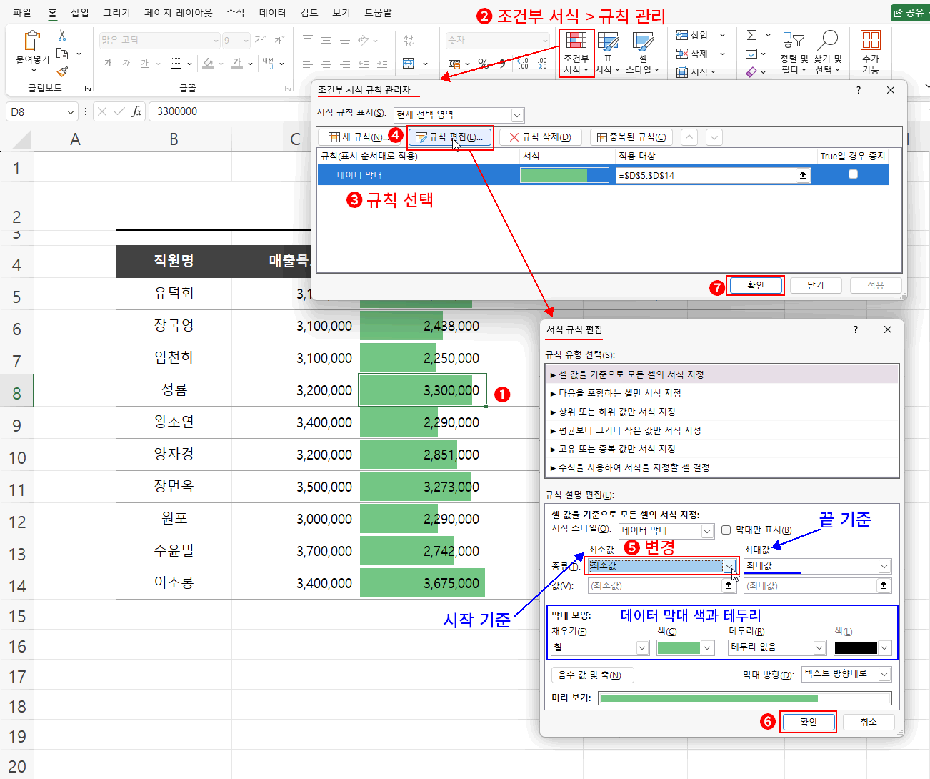This screenshot has width=930, height=779.
Task: Open the 테두리 없음 border dropdown
Action: pyautogui.click(x=819, y=647)
